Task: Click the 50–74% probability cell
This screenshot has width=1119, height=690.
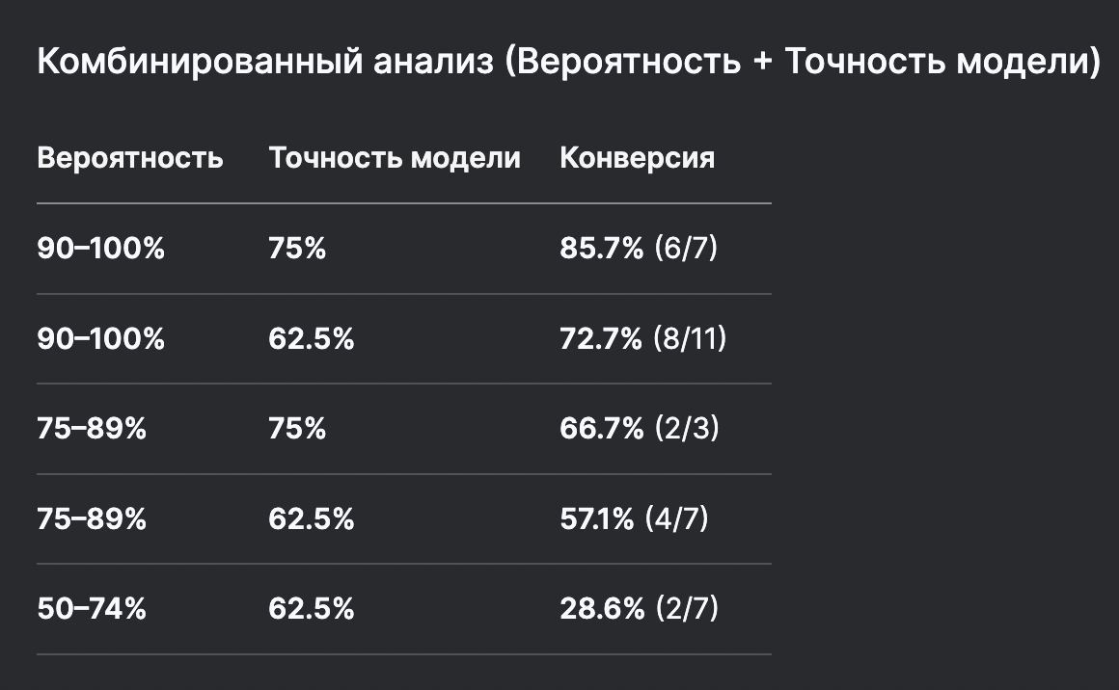Action: tap(92, 609)
